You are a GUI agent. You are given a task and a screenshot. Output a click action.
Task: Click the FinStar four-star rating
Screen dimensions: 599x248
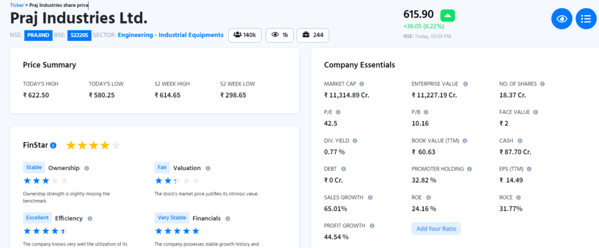click(94, 145)
